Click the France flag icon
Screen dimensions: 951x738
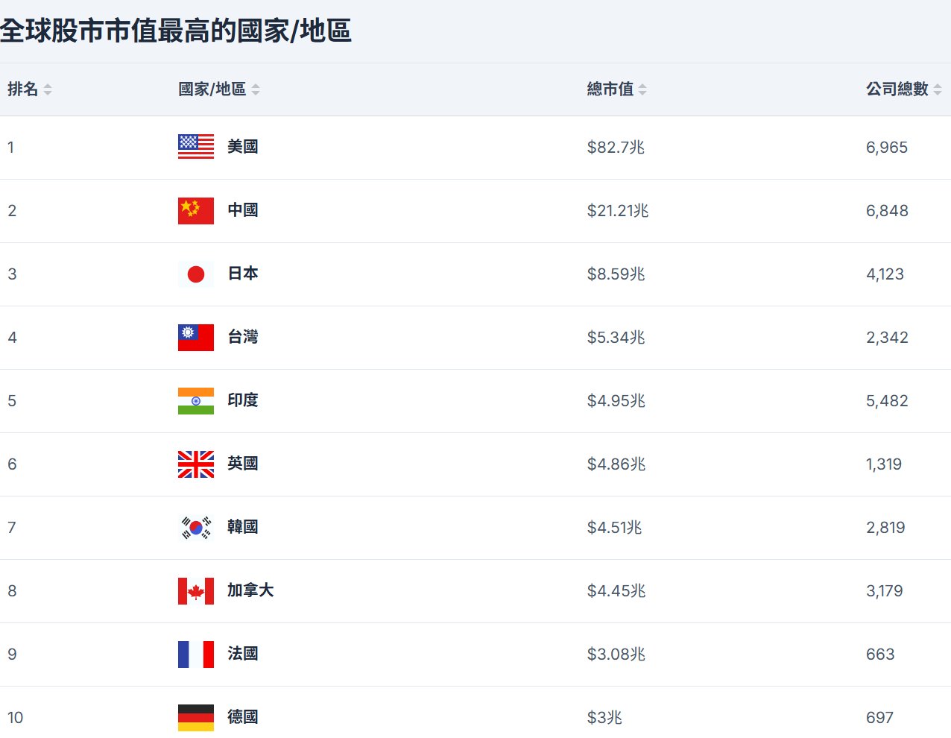point(196,654)
